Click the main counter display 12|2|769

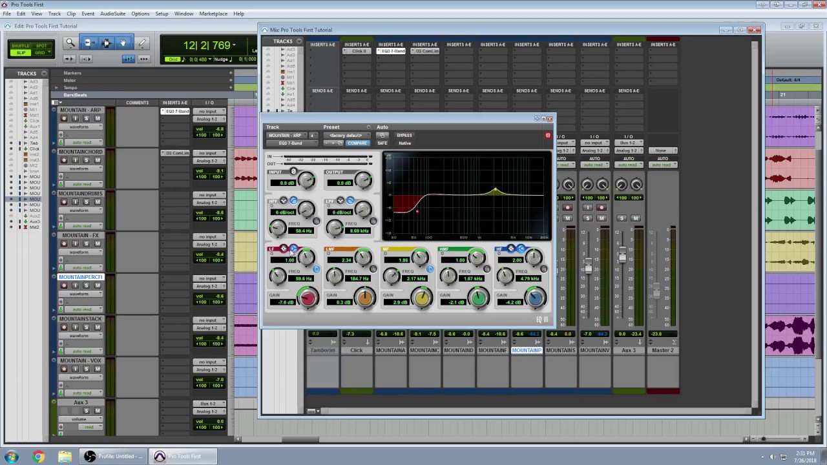click(x=207, y=45)
